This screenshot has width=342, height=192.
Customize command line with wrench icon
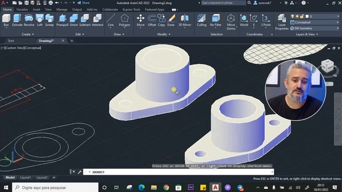point(80,172)
